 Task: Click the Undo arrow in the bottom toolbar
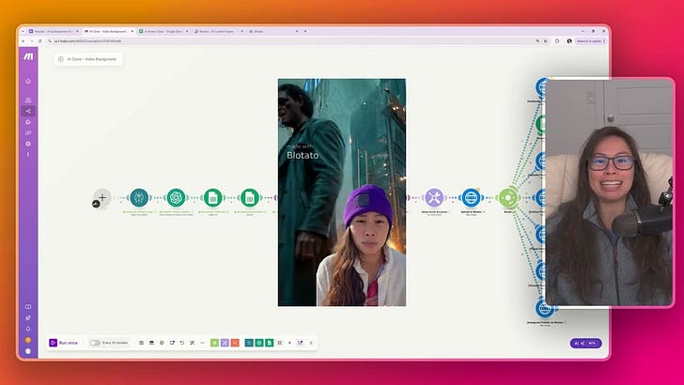pyautogui.click(x=182, y=343)
